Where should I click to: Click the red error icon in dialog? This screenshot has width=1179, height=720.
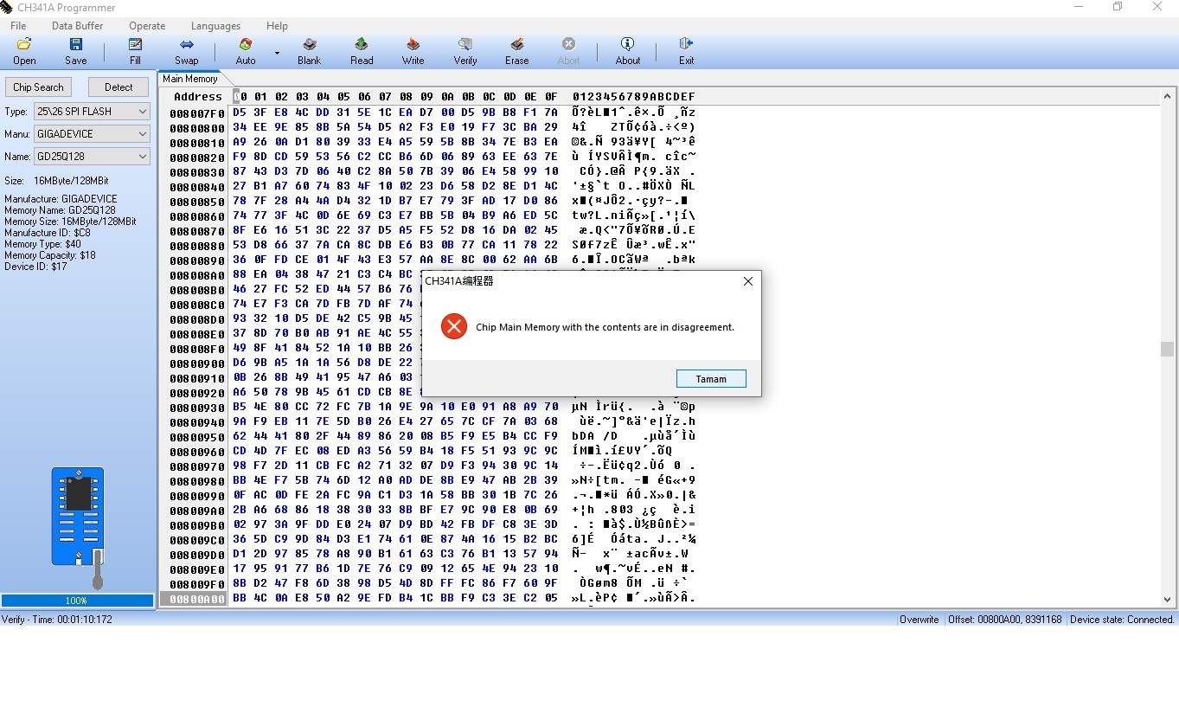pos(453,326)
